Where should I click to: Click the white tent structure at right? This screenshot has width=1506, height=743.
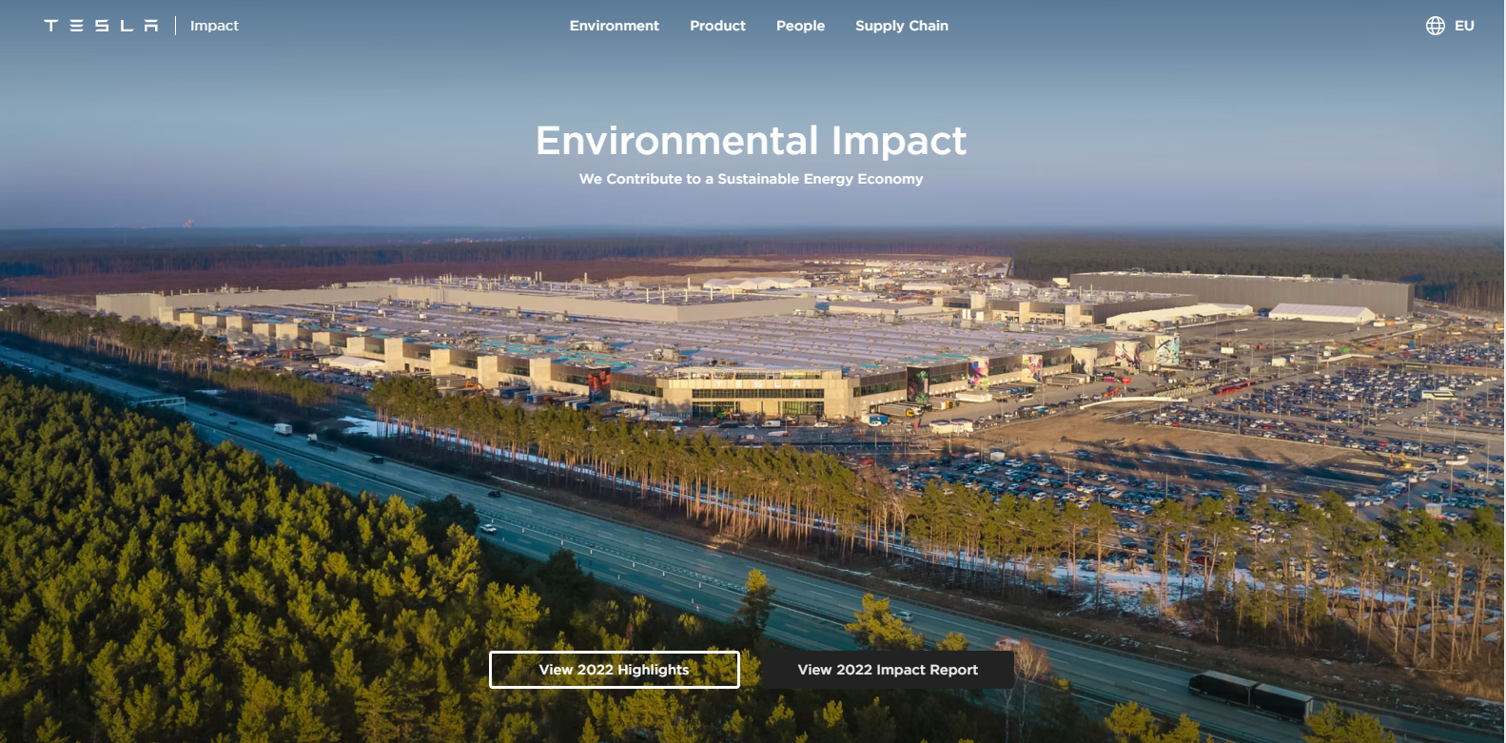1322,312
